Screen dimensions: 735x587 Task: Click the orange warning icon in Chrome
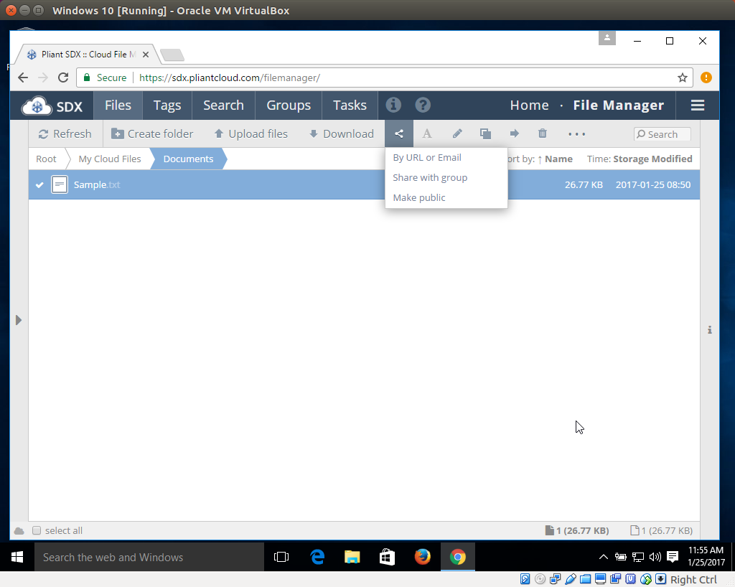(x=706, y=78)
